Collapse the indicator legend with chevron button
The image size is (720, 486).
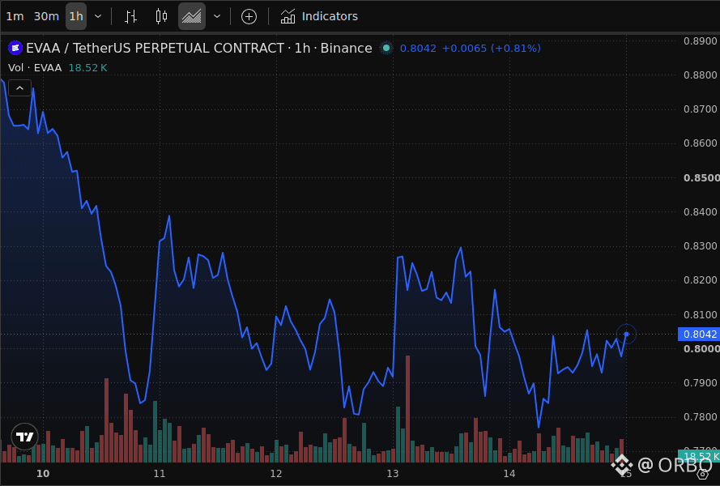point(19,87)
